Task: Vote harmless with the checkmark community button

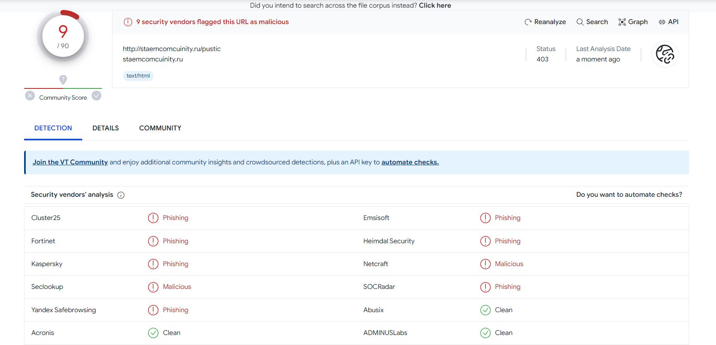Action: pos(96,96)
